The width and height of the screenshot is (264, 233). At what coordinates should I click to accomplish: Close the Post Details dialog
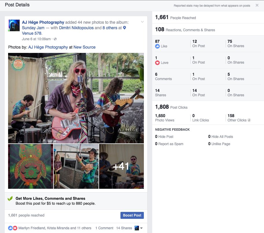coord(257,5)
